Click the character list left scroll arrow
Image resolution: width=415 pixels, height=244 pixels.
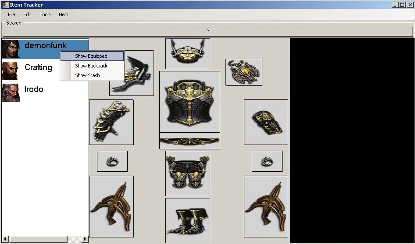tap(5, 239)
